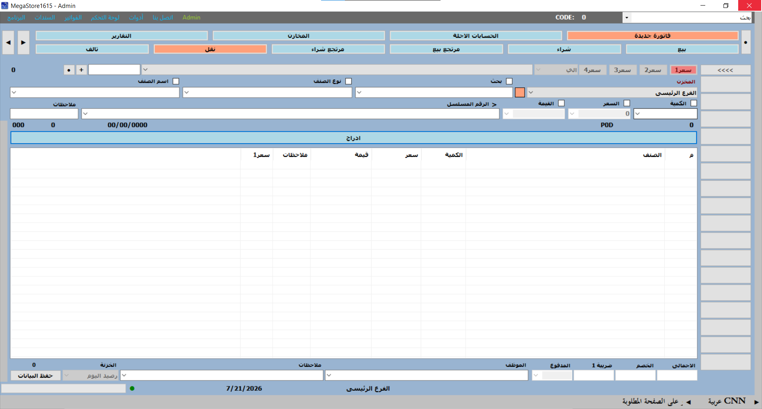Switch to the الحسابات الاجلة tab

475,36
